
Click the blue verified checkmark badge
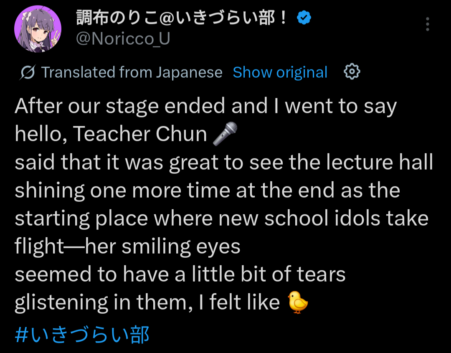pyautogui.click(x=304, y=18)
